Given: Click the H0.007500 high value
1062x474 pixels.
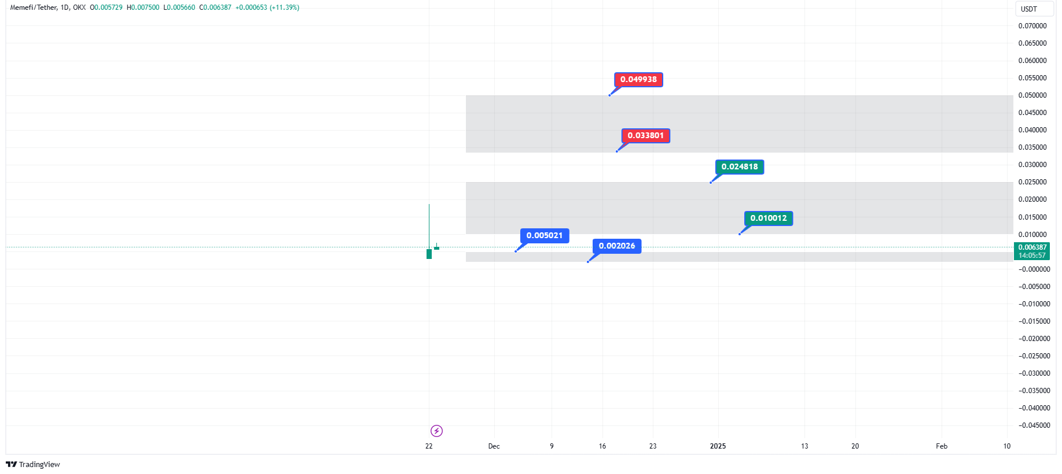Looking at the screenshot, I should pyautogui.click(x=143, y=8).
